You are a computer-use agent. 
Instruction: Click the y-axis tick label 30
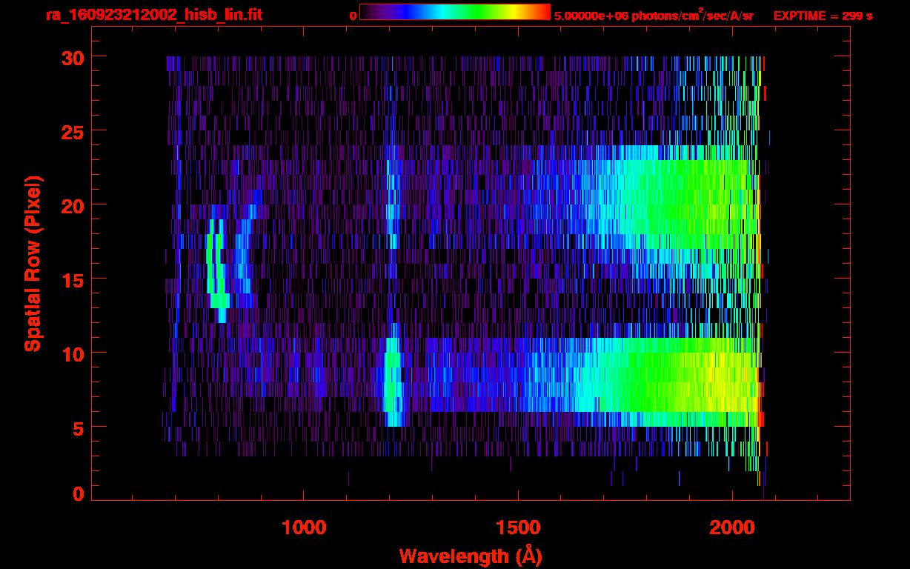(73, 57)
